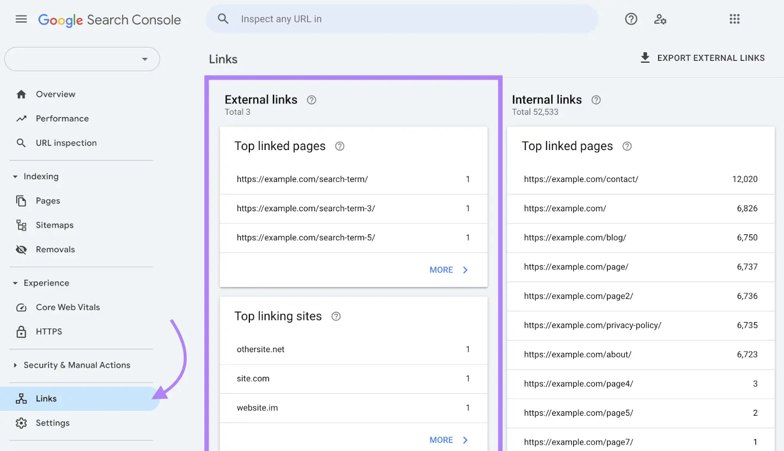Select the /page5/ internal link row
The width and height of the screenshot is (784, 451).
pyautogui.click(x=640, y=413)
